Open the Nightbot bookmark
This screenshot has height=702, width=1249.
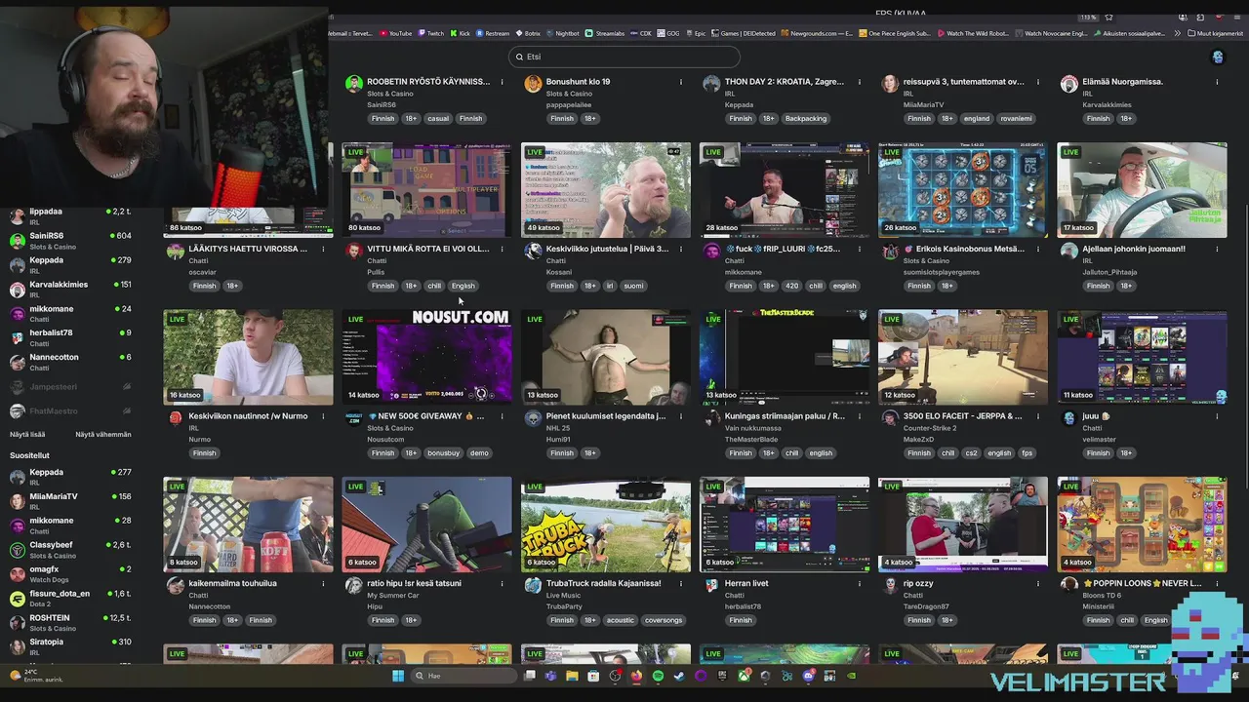[x=563, y=33]
